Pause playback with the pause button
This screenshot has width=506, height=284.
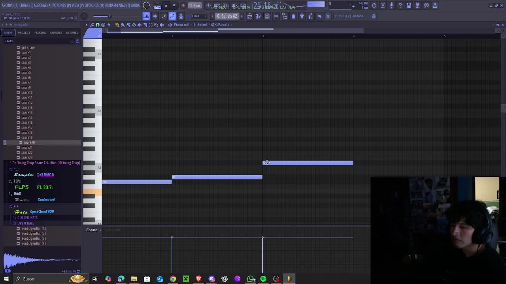(x=166, y=6)
